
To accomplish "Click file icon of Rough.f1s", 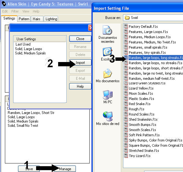I will point(126,109).
